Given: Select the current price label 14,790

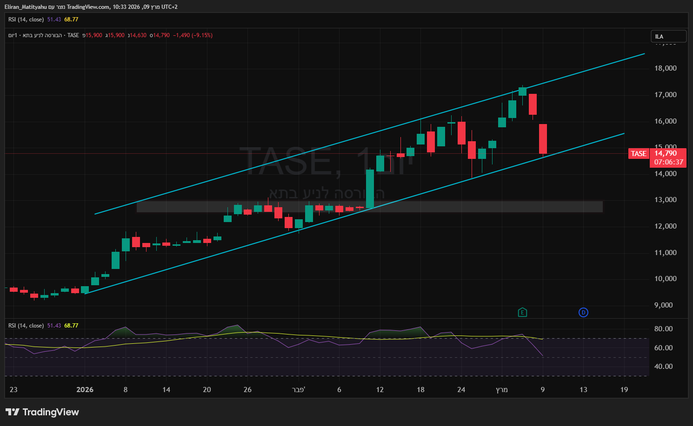Looking at the screenshot, I should (666, 153).
